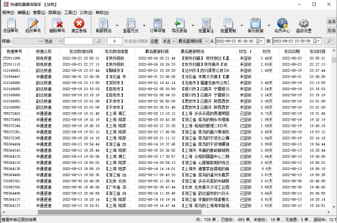This screenshot has width=337, height=223.
Task: Open 订单详情 order details icon
Action: pyautogui.click(x=158, y=26)
